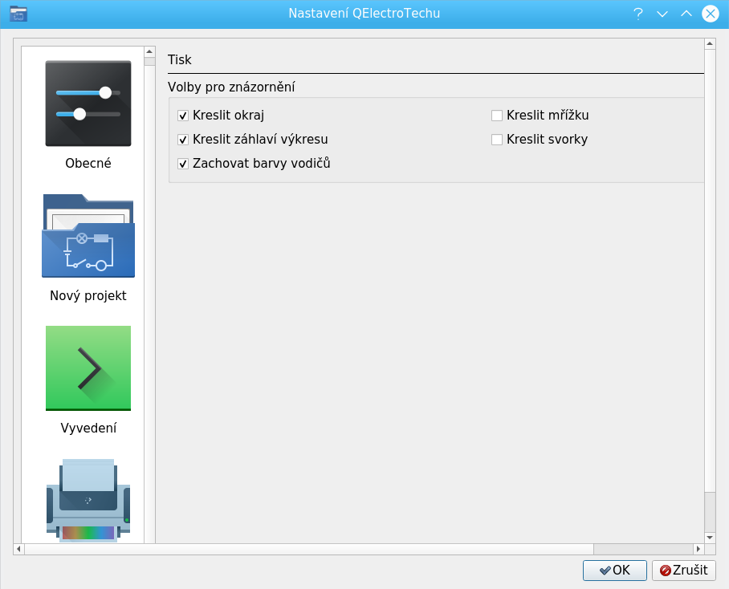The height and width of the screenshot is (589, 729).
Task: Enable Kreslit svorky checkbox
Action: [x=497, y=140]
